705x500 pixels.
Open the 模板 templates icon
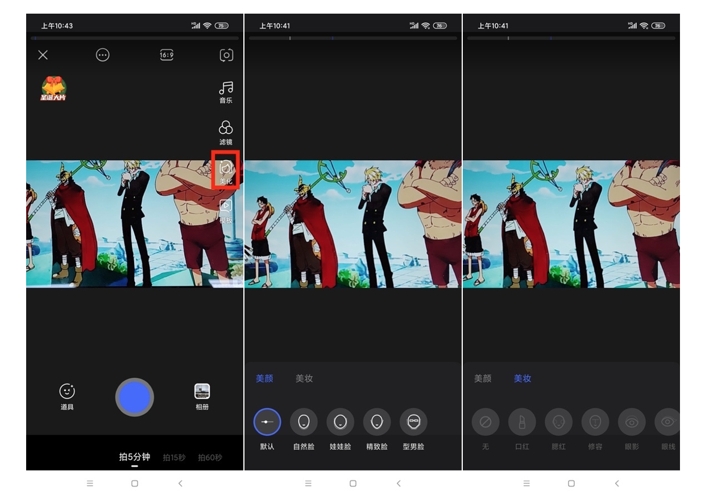click(226, 211)
